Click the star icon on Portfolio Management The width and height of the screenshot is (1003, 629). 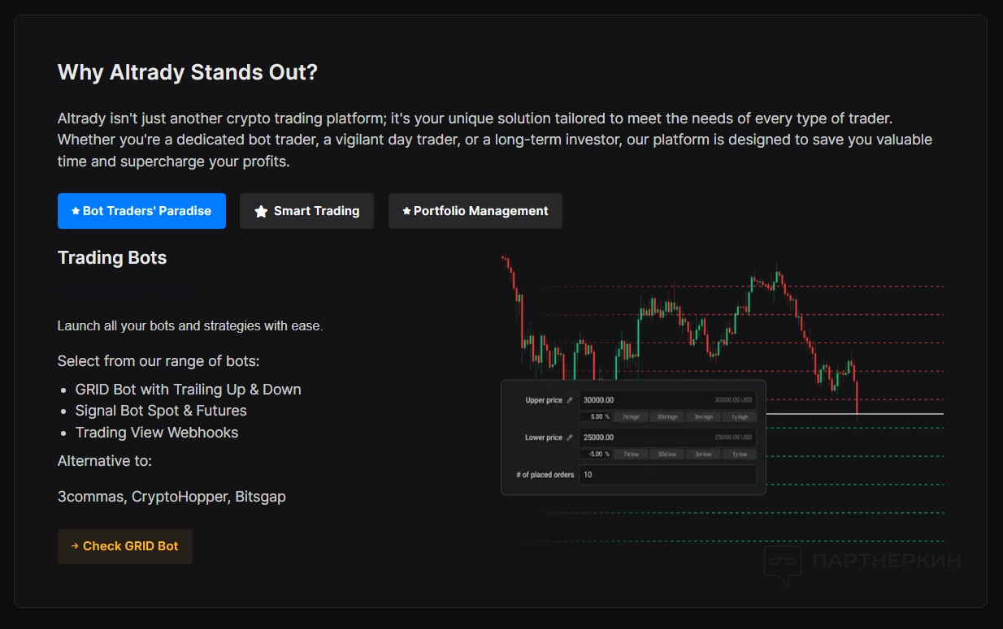click(x=406, y=211)
